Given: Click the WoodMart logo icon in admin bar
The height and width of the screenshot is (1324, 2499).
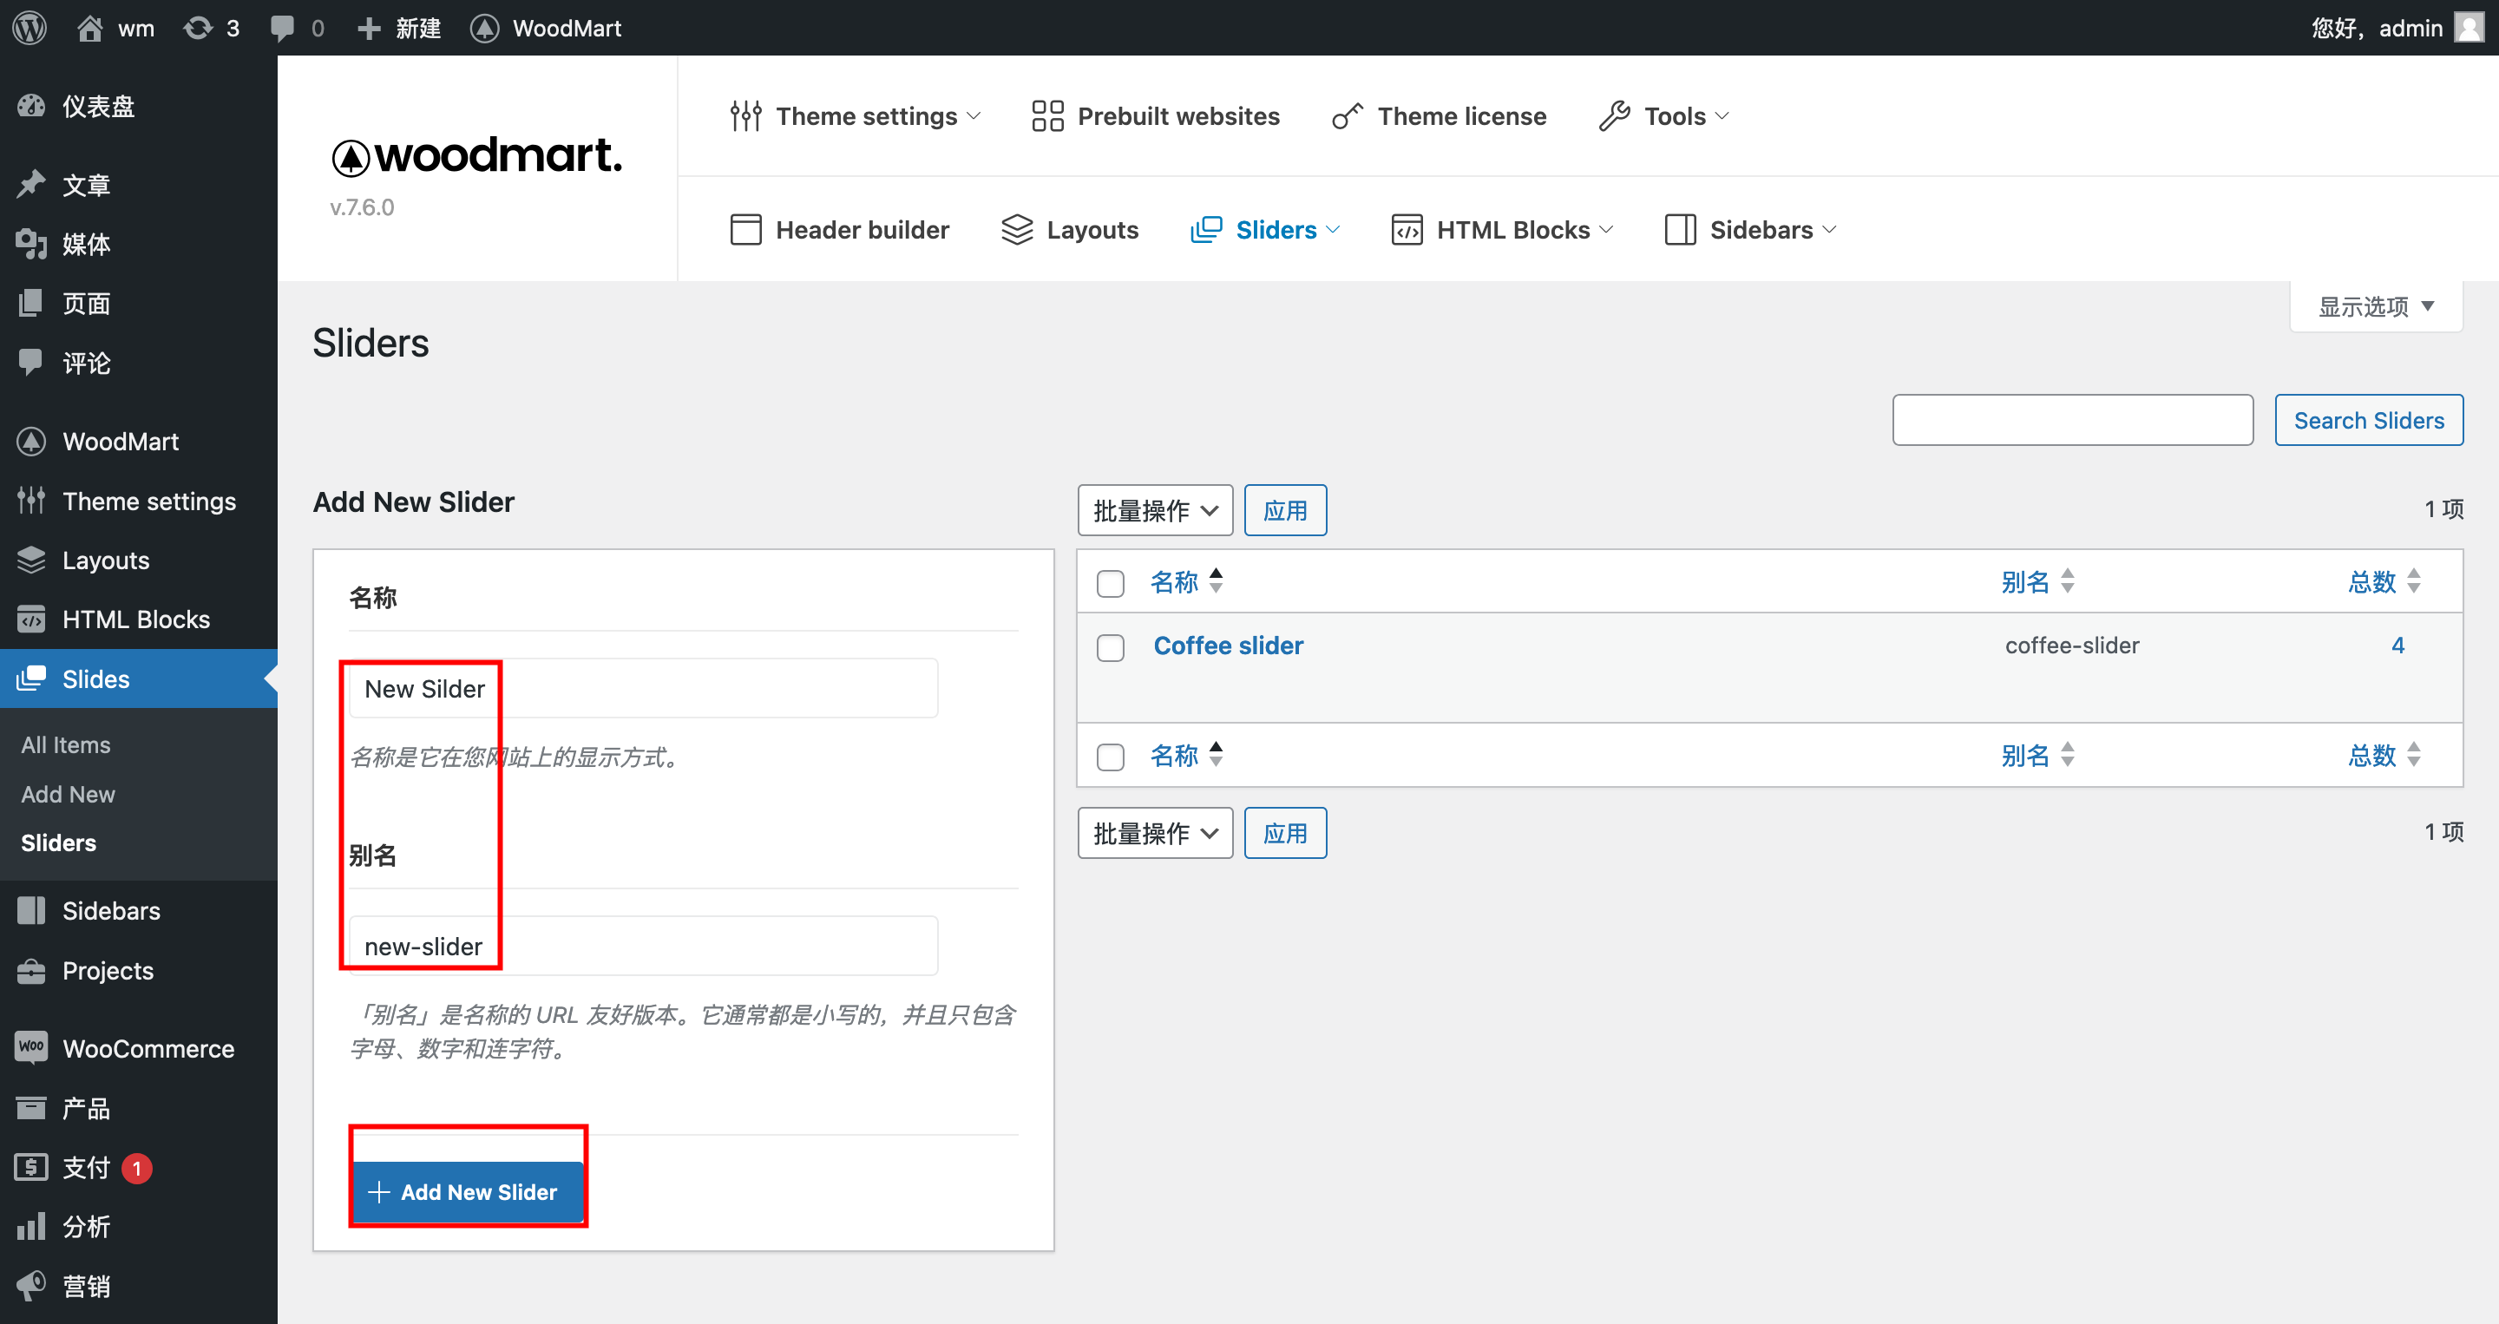Looking at the screenshot, I should click(484, 28).
